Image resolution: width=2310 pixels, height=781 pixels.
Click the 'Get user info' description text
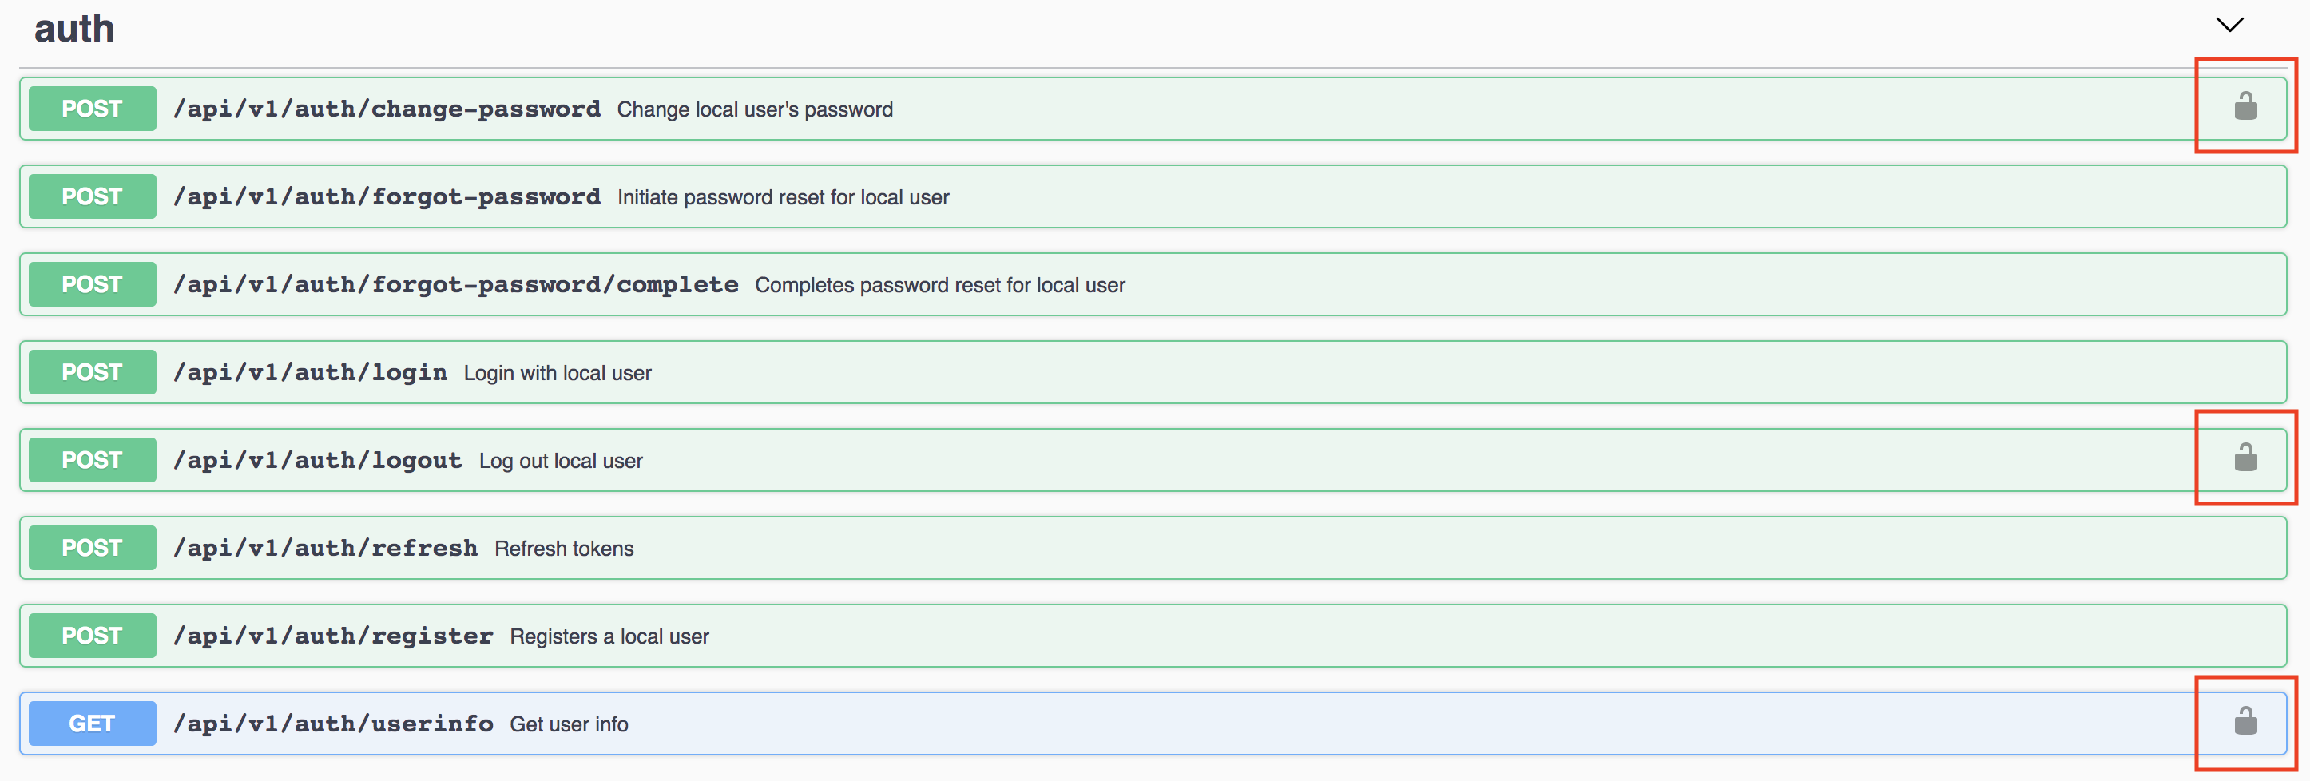click(569, 724)
